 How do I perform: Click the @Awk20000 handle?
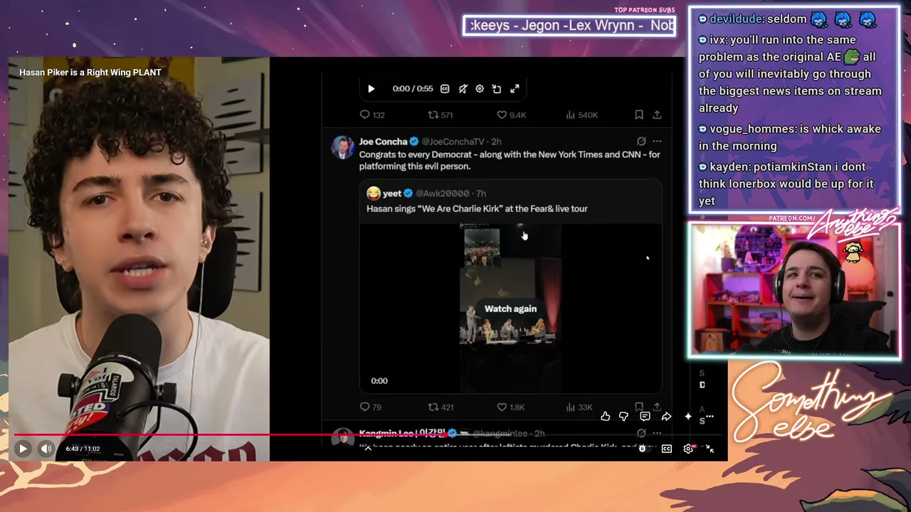pyautogui.click(x=443, y=193)
